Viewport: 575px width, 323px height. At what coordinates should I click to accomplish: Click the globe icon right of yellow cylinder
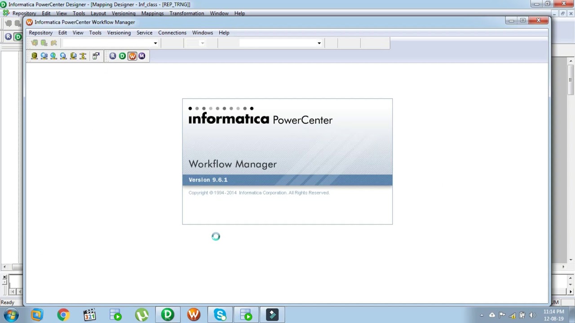click(44, 56)
